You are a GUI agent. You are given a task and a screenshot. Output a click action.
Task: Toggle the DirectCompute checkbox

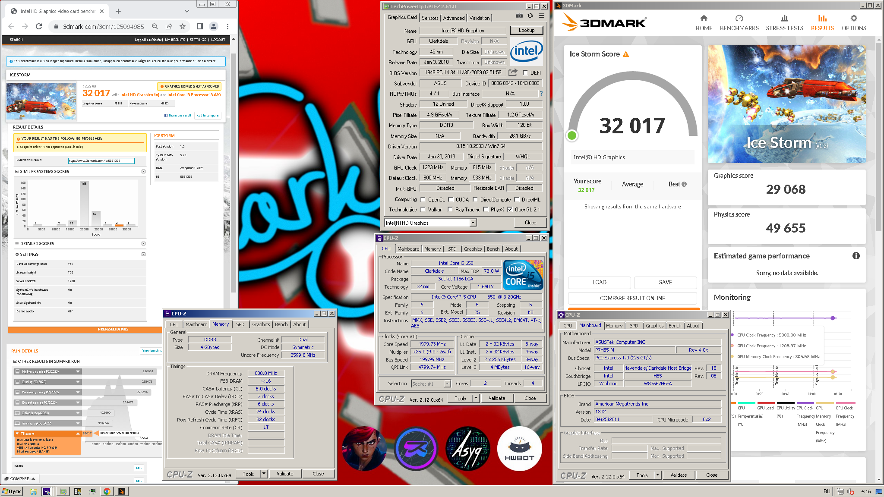coord(475,200)
